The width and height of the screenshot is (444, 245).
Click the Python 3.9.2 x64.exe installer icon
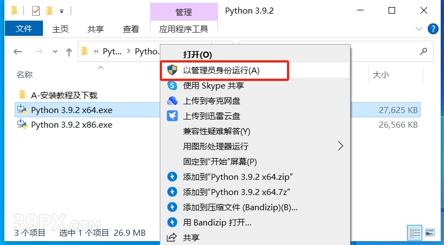pos(22,110)
